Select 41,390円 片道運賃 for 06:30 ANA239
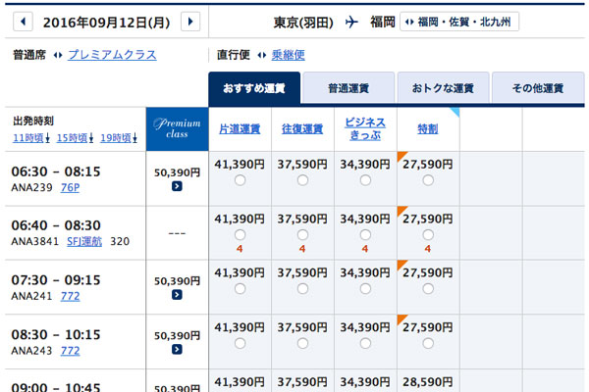Viewport: 589px width, 392px height. (x=240, y=180)
